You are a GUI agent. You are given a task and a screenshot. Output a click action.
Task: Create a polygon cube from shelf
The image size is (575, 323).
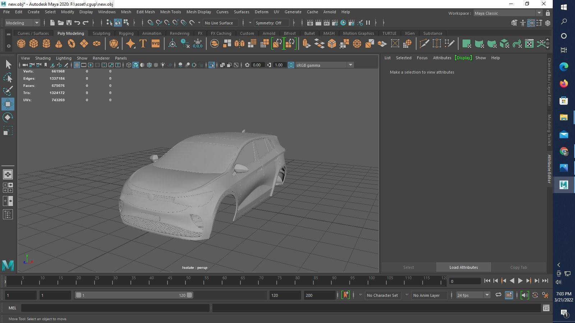coord(34,44)
